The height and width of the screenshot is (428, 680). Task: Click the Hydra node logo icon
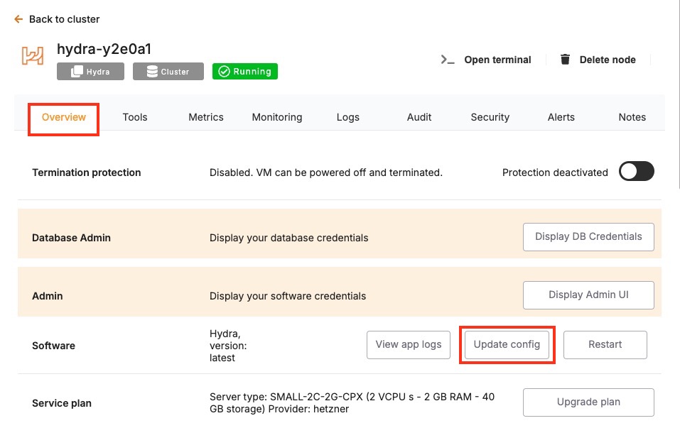[32, 57]
